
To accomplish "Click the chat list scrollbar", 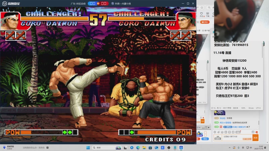I will (259, 122).
